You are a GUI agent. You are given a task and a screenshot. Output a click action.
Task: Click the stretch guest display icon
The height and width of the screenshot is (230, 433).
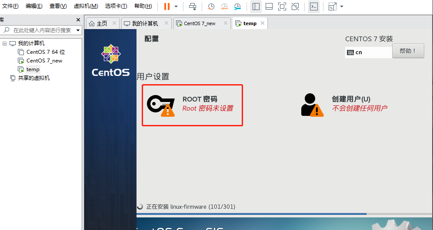click(x=332, y=7)
